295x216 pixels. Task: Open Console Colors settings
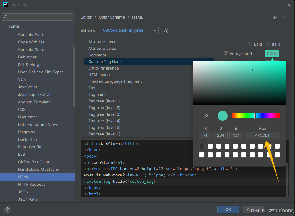click(32, 49)
